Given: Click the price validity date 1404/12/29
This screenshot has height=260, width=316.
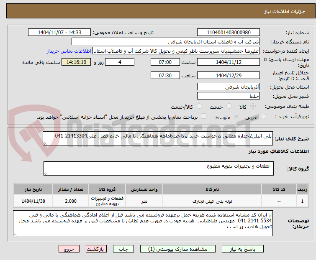Looking at the screenshot, I should point(229,76).
